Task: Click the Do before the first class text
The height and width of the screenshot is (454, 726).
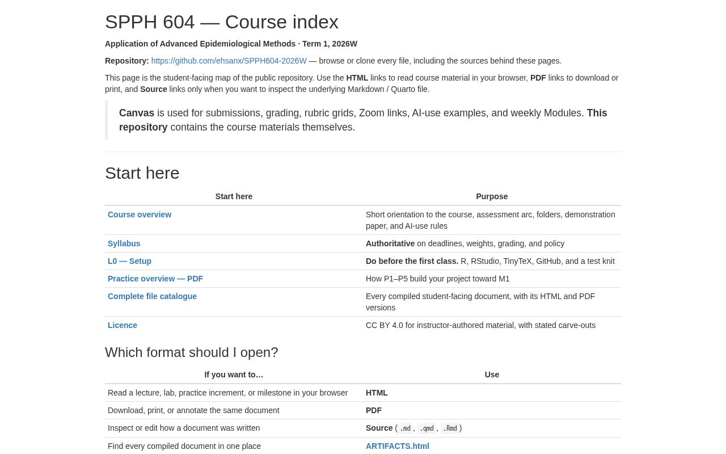Action: coord(412,261)
